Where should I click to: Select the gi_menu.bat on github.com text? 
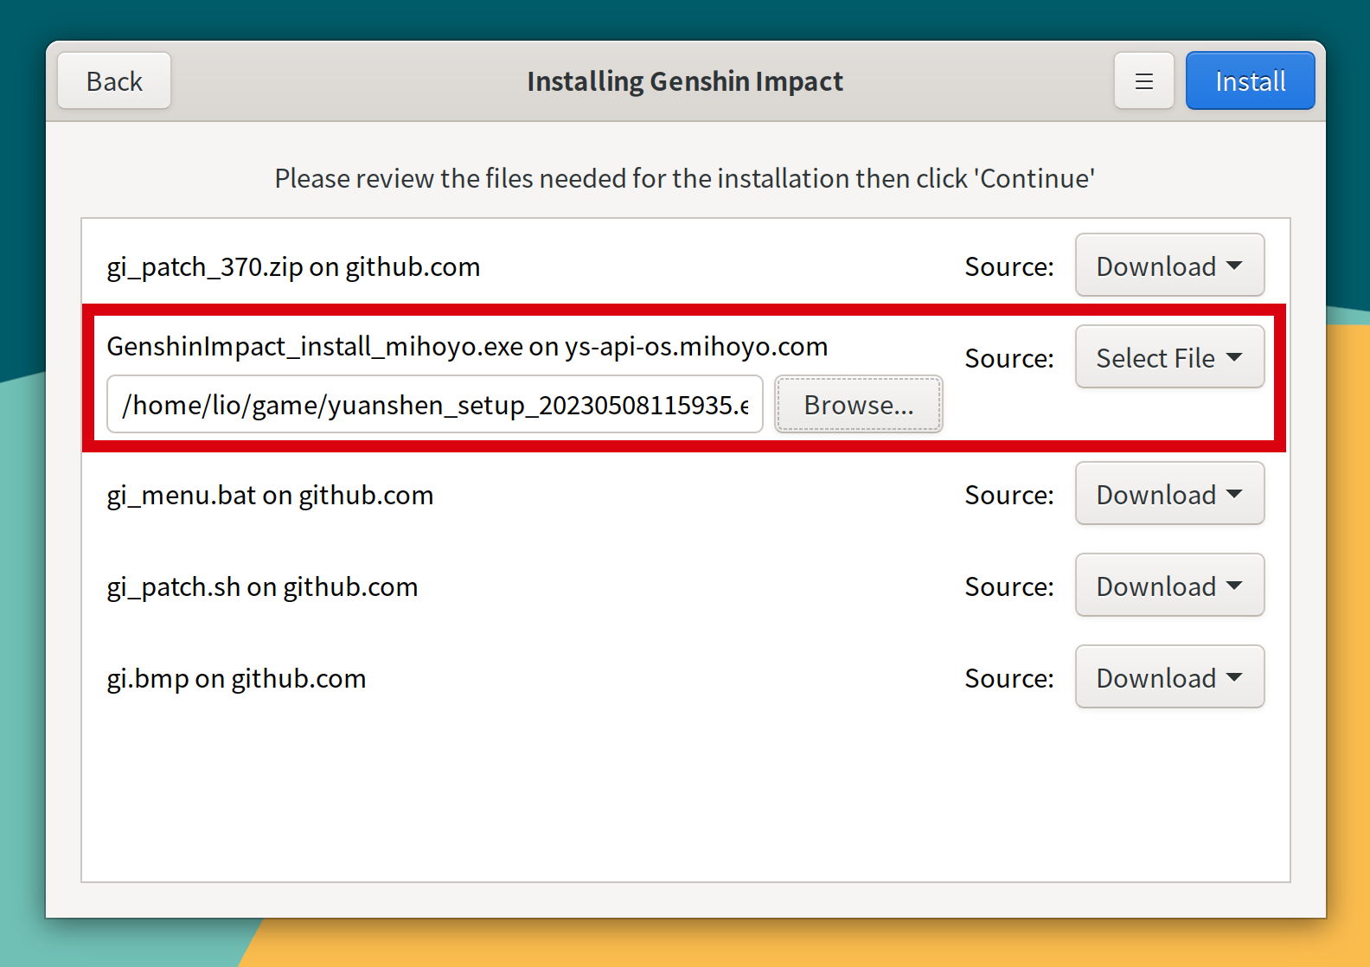270,495
